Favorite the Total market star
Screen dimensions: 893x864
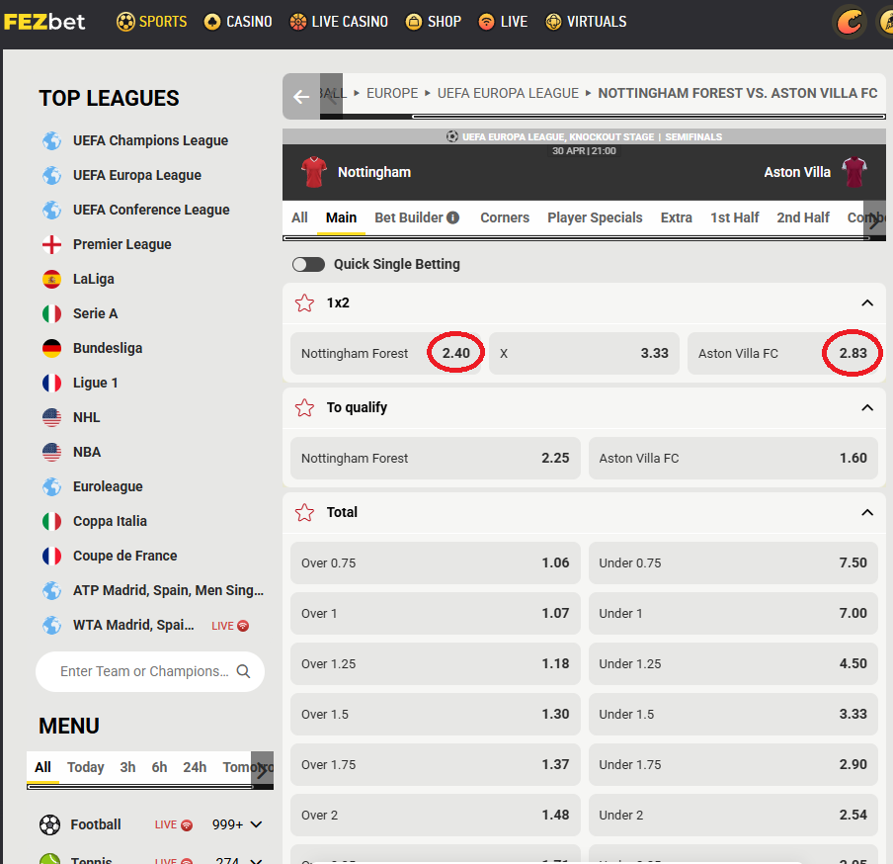[x=304, y=512]
